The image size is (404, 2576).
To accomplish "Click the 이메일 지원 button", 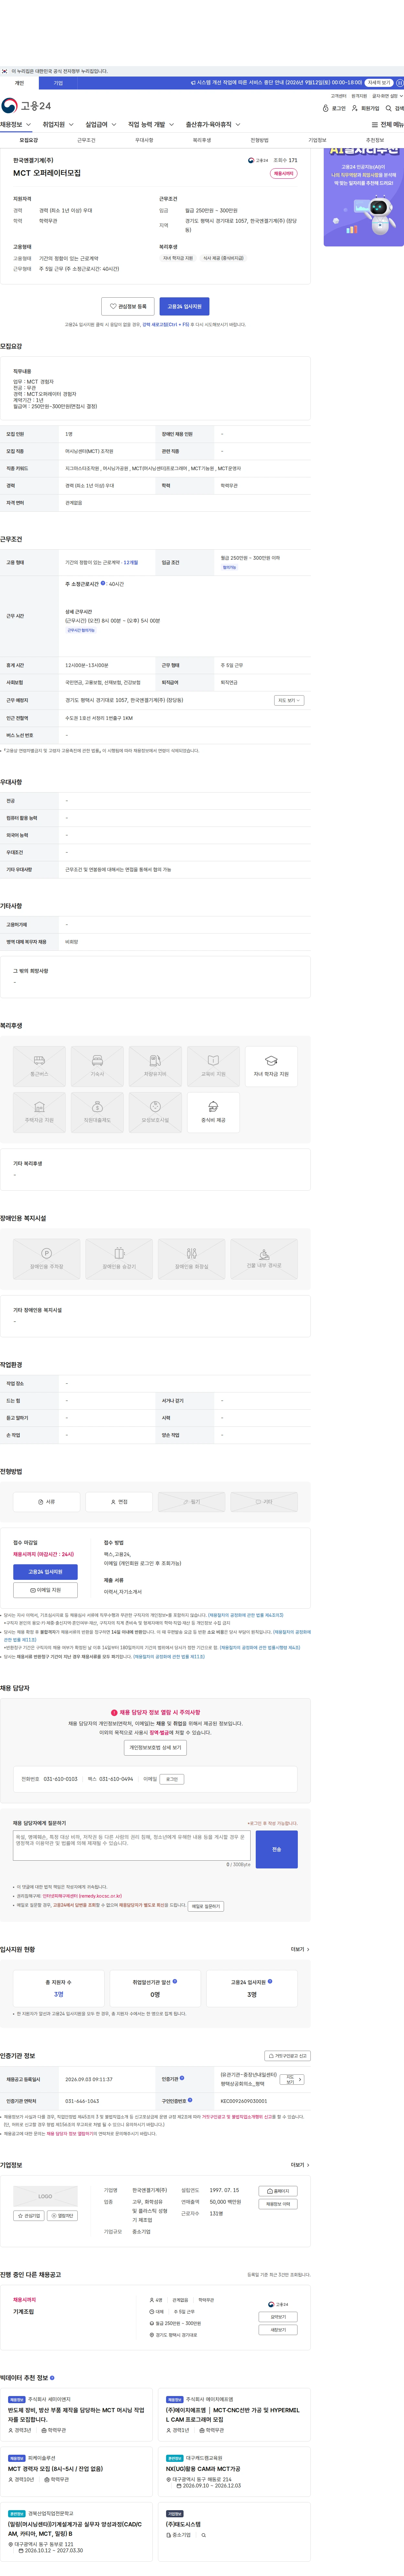I will (x=45, y=1590).
